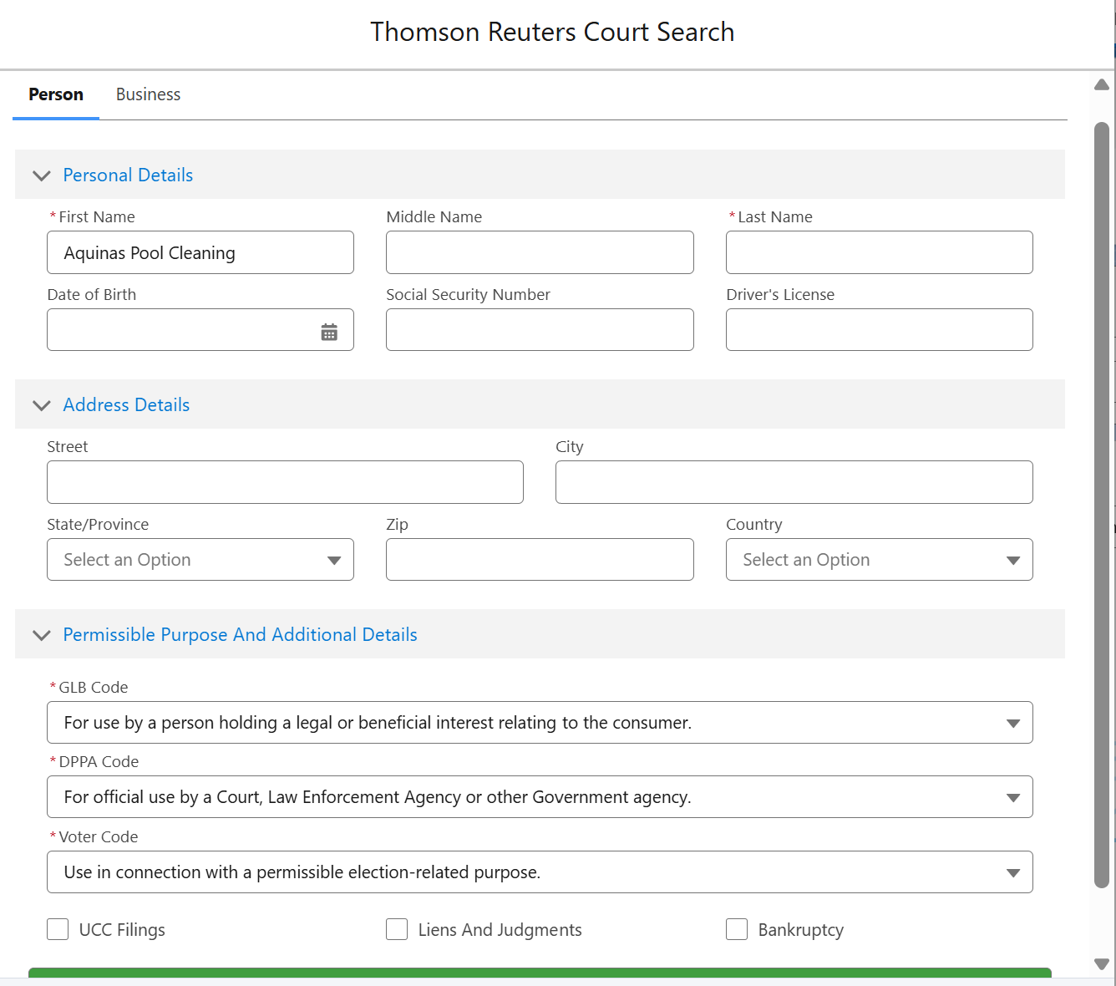Click the Address Details heading link
The height and width of the screenshot is (986, 1116).
click(x=126, y=404)
